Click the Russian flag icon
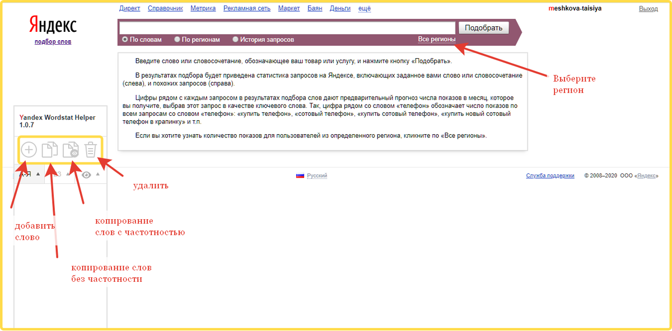This screenshot has width=672, height=331. click(300, 176)
